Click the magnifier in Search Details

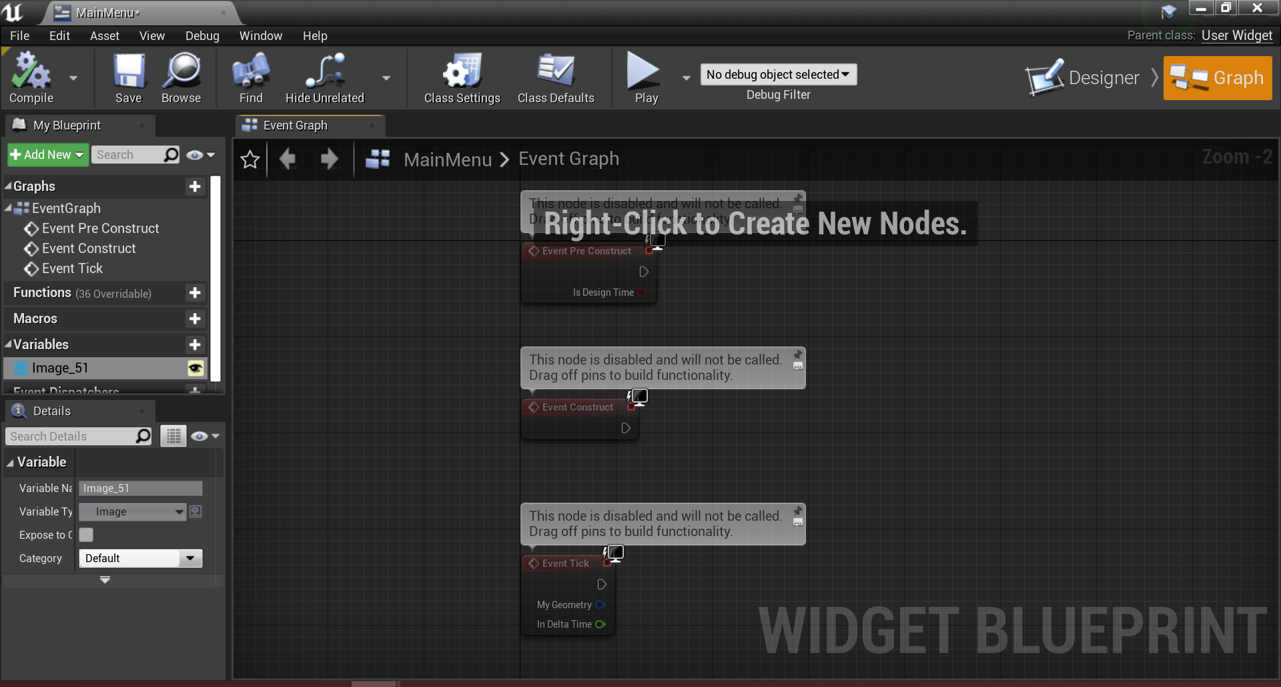coord(143,437)
